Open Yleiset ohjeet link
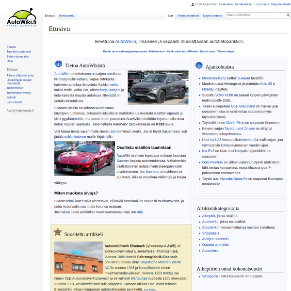The width and height of the screenshot is (291, 291). (x=226, y=51)
